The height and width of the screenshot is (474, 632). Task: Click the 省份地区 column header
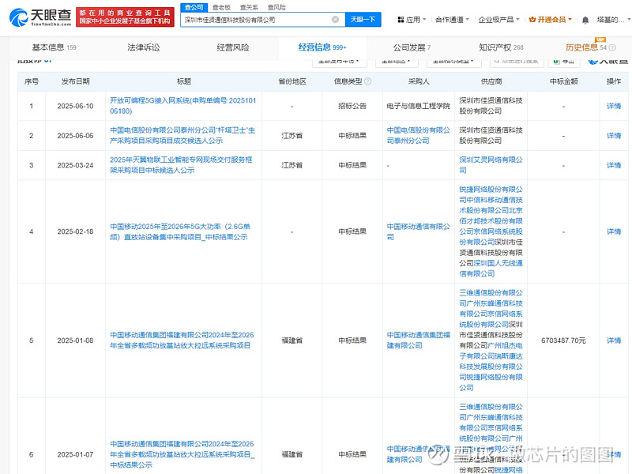click(292, 81)
